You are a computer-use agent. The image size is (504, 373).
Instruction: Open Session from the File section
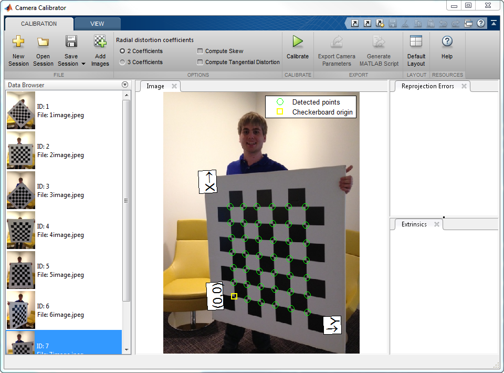click(43, 50)
